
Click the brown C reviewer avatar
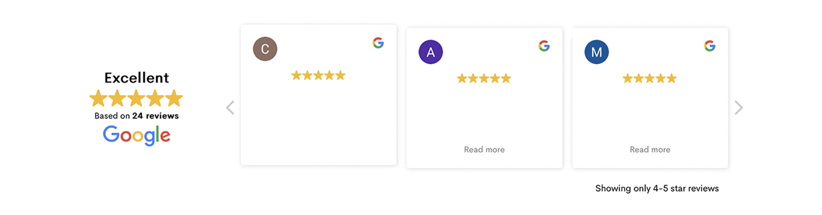pos(265,49)
